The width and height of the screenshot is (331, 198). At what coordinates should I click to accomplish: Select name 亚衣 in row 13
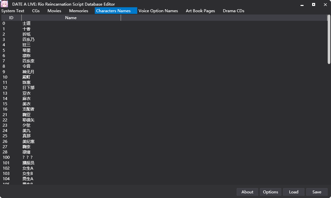coord(26,93)
